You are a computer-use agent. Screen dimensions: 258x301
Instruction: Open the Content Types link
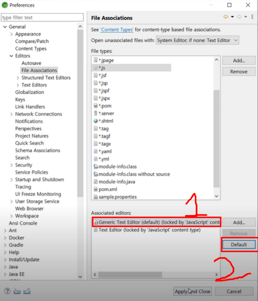[x=117, y=30]
